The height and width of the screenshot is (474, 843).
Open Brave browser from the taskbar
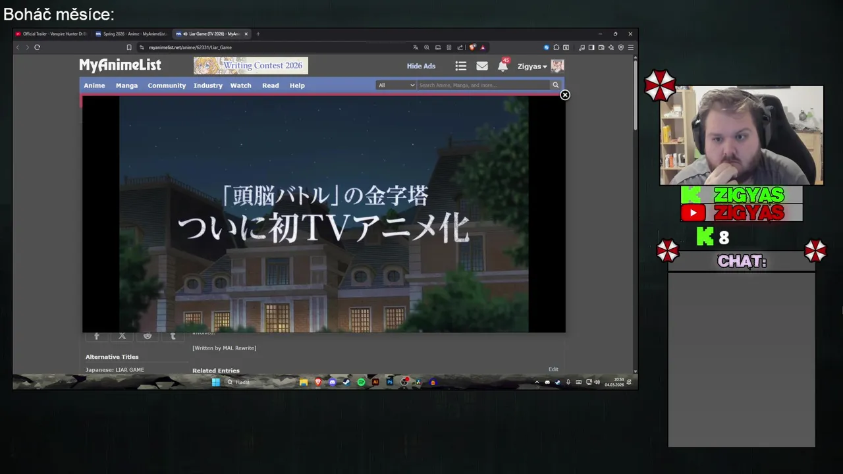(x=318, y=382)
